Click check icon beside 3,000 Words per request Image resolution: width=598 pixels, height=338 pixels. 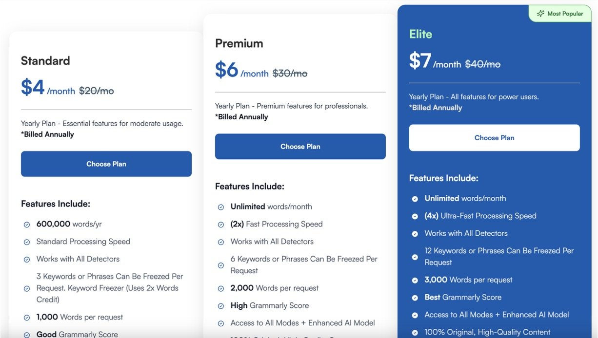click(415, 280)
